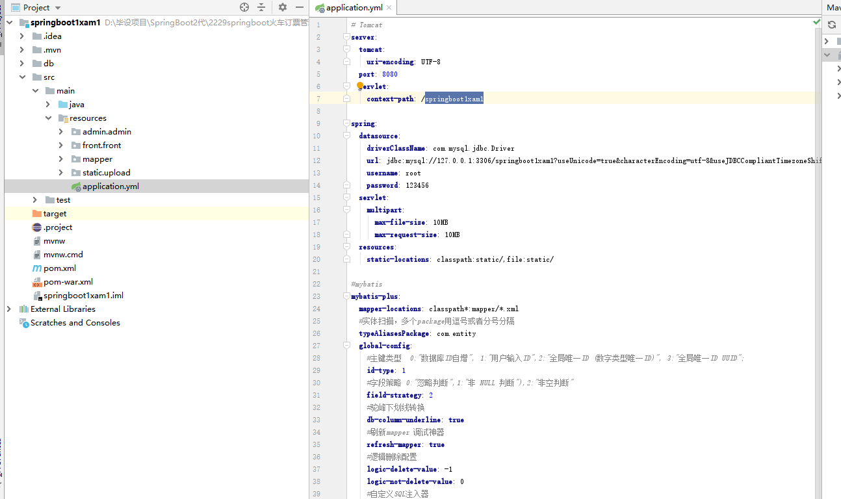The image size is (841, 499).
Task: Expand the front.front package
Action: (x=61, y=146)
